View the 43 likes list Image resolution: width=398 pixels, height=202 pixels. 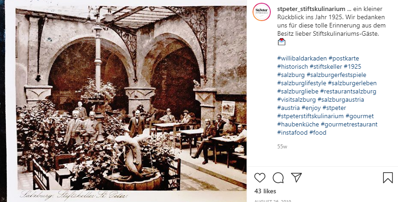(265, 191)
